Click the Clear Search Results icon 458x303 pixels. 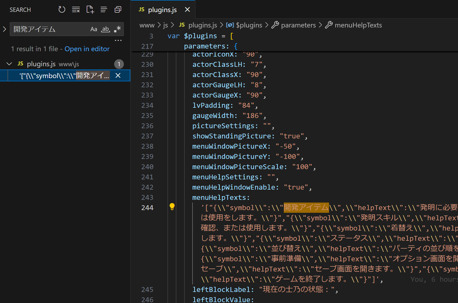coord(76,10)
